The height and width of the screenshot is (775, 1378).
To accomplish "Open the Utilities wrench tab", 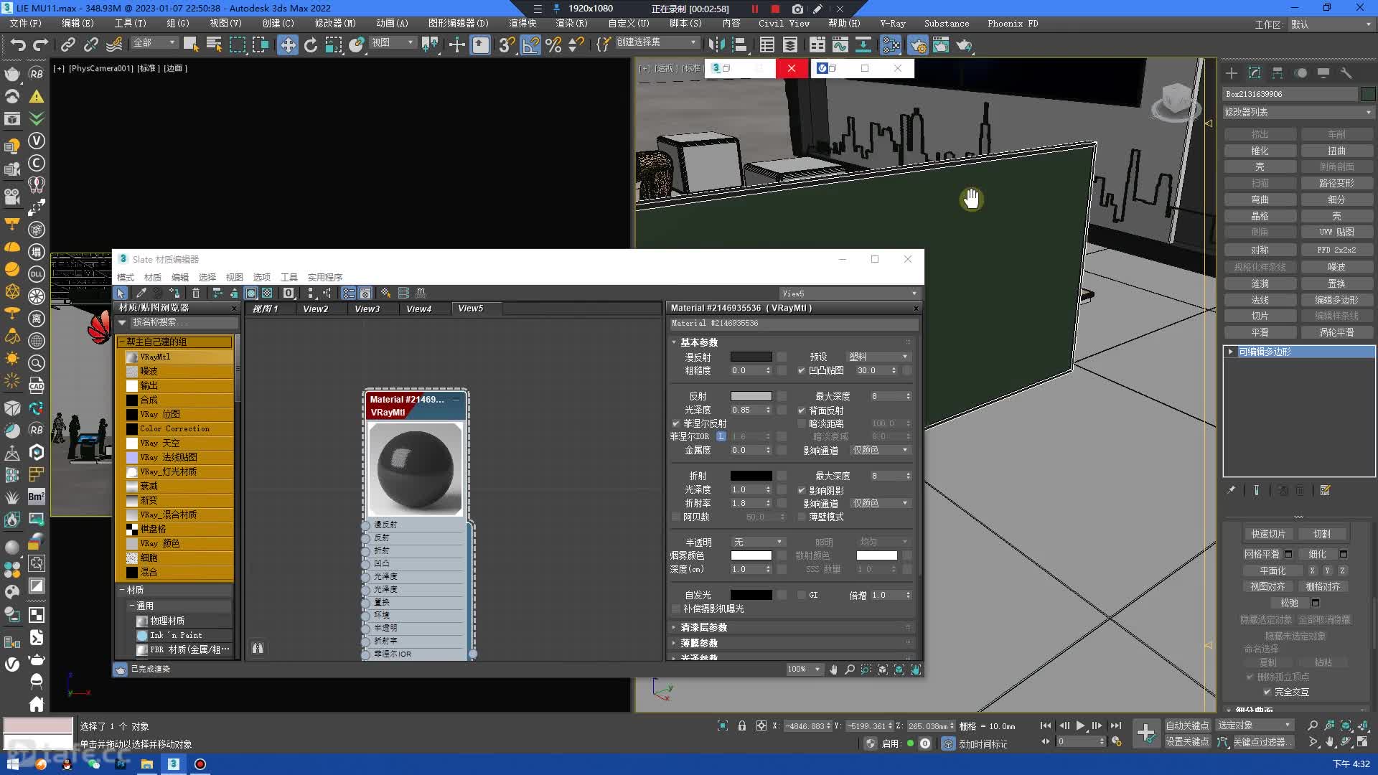I will point(1346,72).
